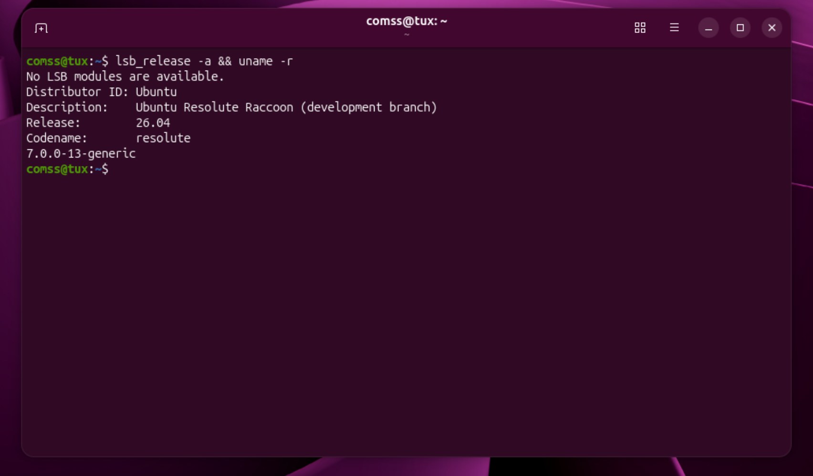
Task: Show the tab overview grid
Action: point(640,28)
